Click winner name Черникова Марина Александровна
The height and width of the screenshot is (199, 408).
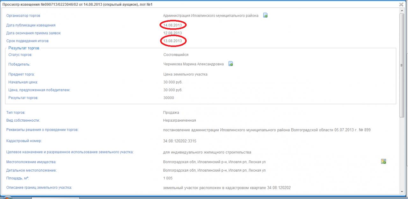[x=193, y=64]
